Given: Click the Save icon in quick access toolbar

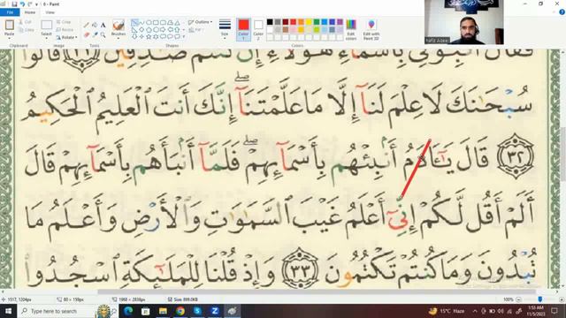Looking at the screenshot, I should [x=14, y=4].
